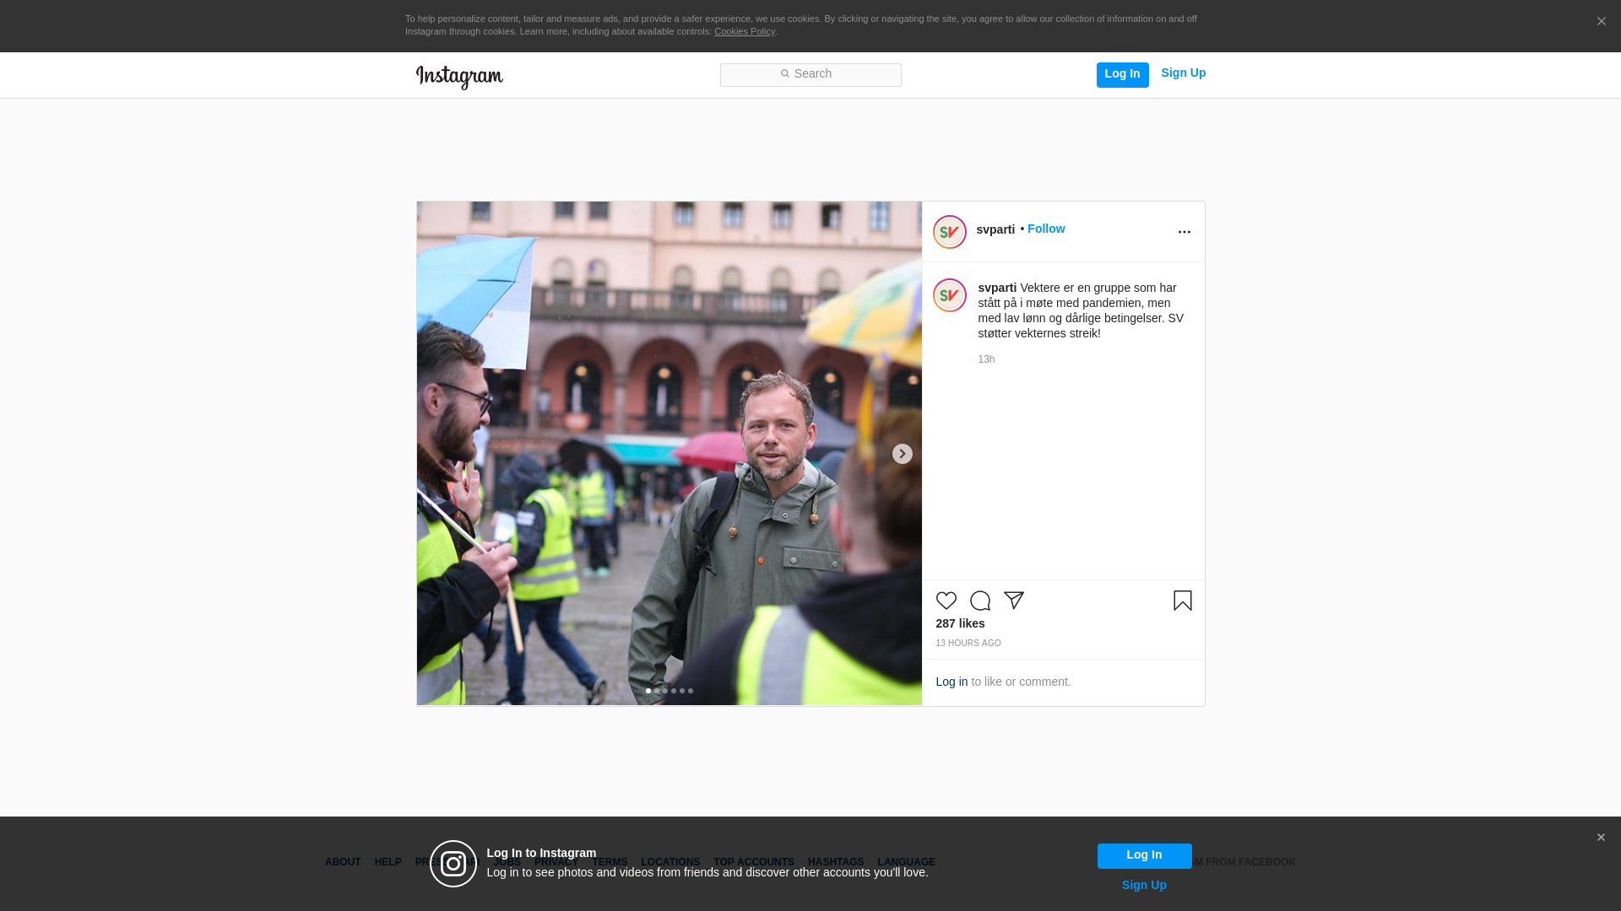
Task: Like the post with the heart icon
Action: (946, 601)
